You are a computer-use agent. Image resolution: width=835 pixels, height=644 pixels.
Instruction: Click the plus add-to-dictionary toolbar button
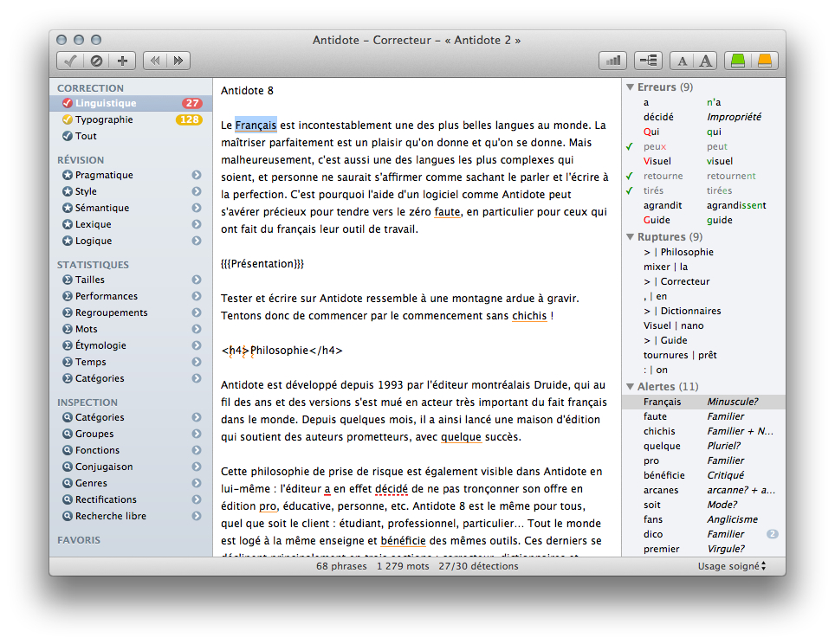[x=122, y=61]
